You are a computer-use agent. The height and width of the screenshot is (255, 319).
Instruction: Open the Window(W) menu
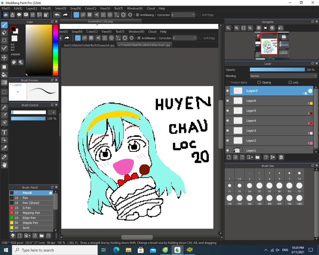tap(135, 8)
